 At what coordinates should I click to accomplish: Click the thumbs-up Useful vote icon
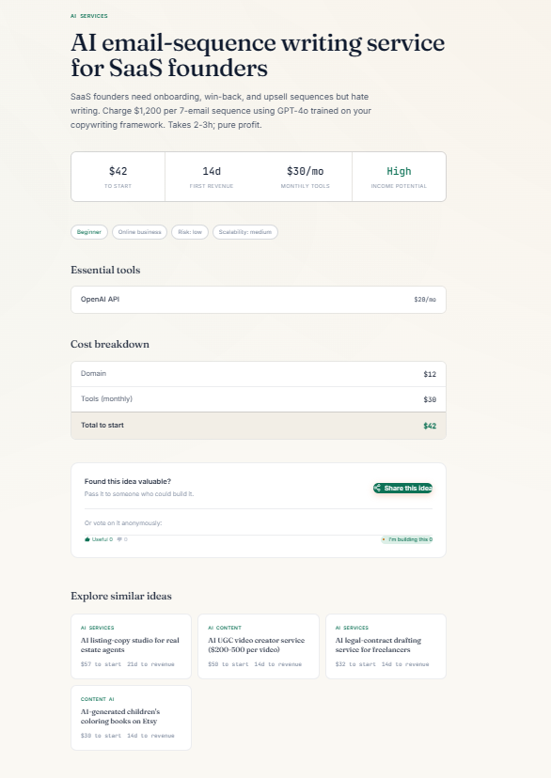pyautogui.click(x=87, y=539)
